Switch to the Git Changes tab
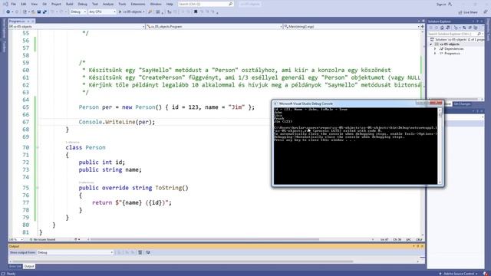Screen dimensions: 491x276 click(462, 104)
